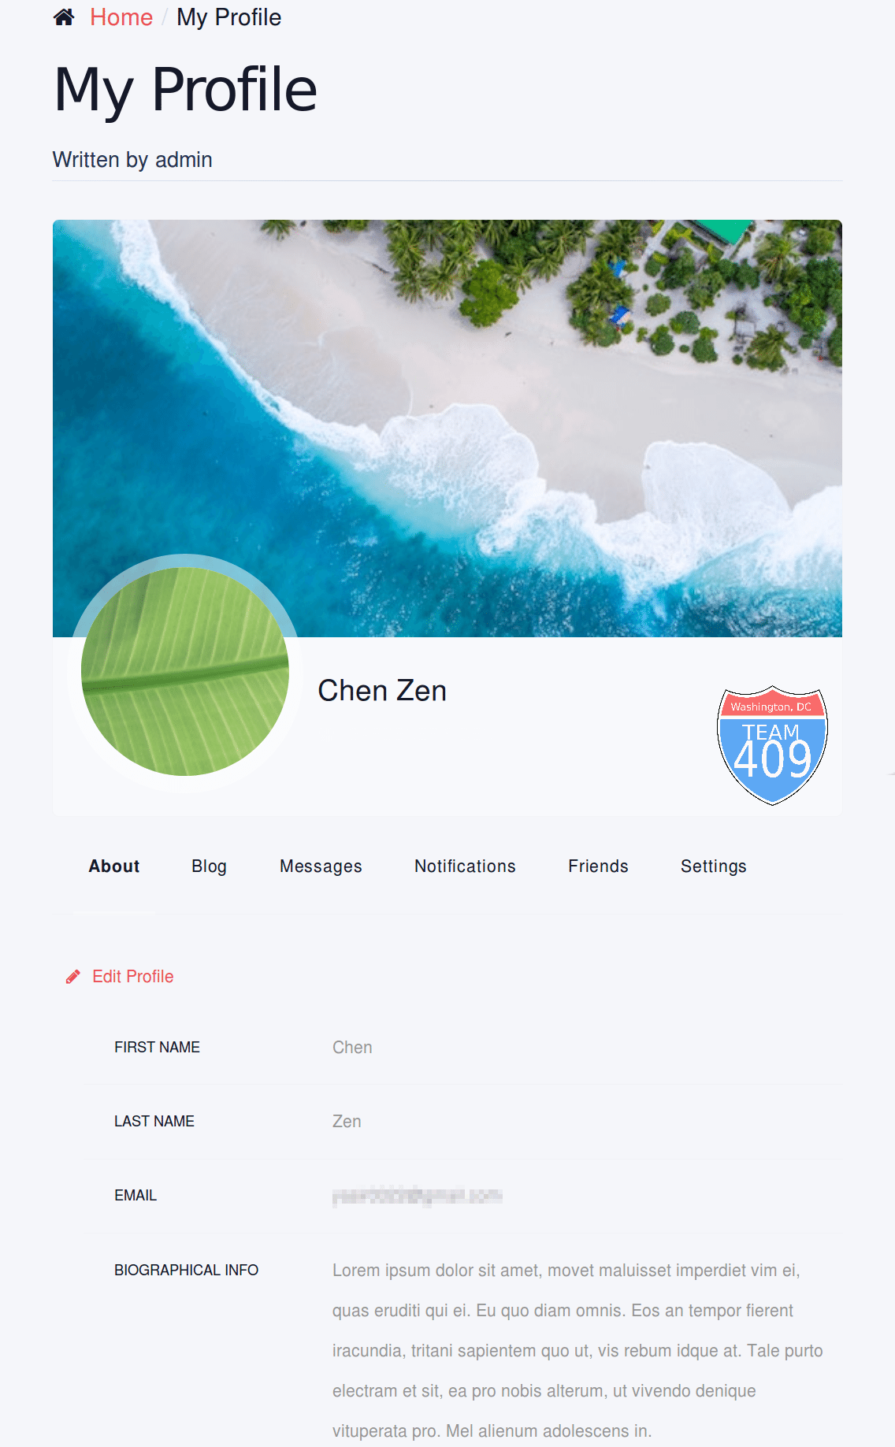Click the green leaf profile avatar
Viewport: 895px width, 1447px height.
click(x=185, y=672)
